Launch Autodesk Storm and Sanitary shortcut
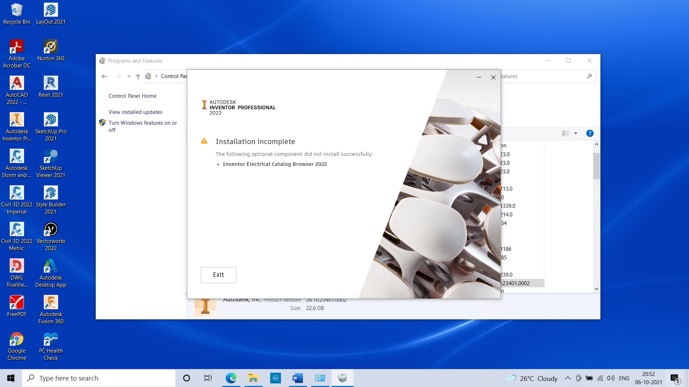 pyautogui.click(x=17, y=164)
